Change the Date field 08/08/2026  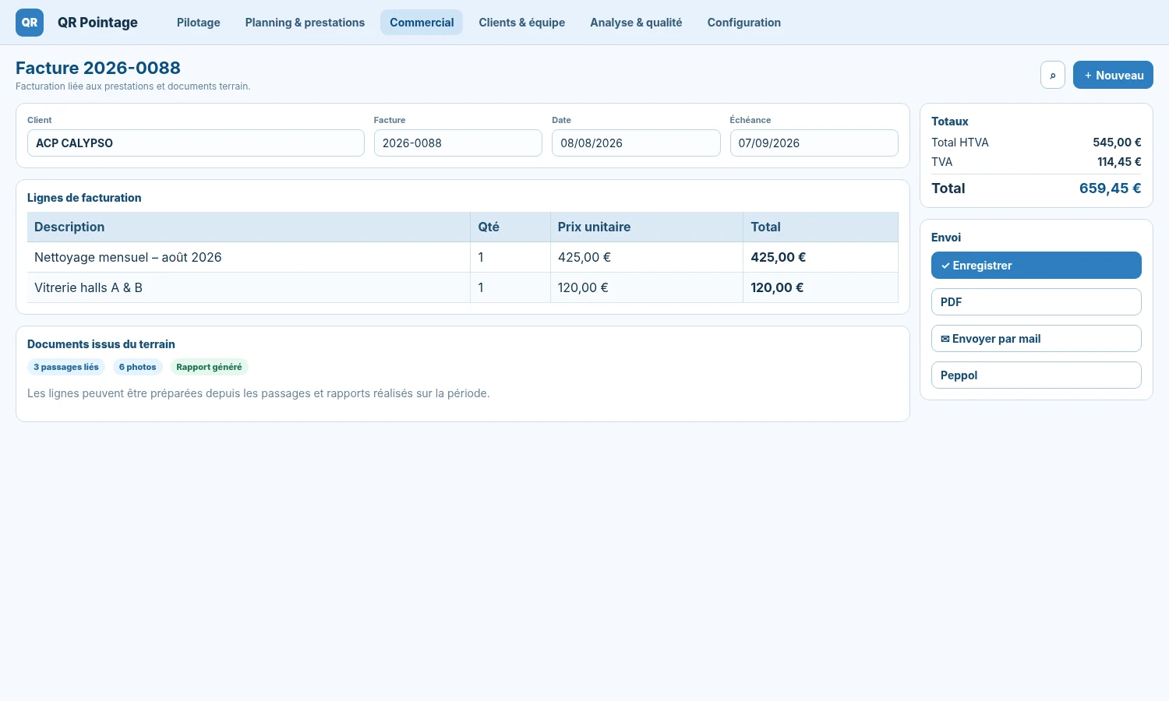click(636, 143)
